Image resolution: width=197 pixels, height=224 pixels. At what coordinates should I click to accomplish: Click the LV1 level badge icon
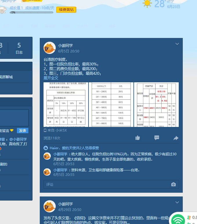tap(3, 10)
